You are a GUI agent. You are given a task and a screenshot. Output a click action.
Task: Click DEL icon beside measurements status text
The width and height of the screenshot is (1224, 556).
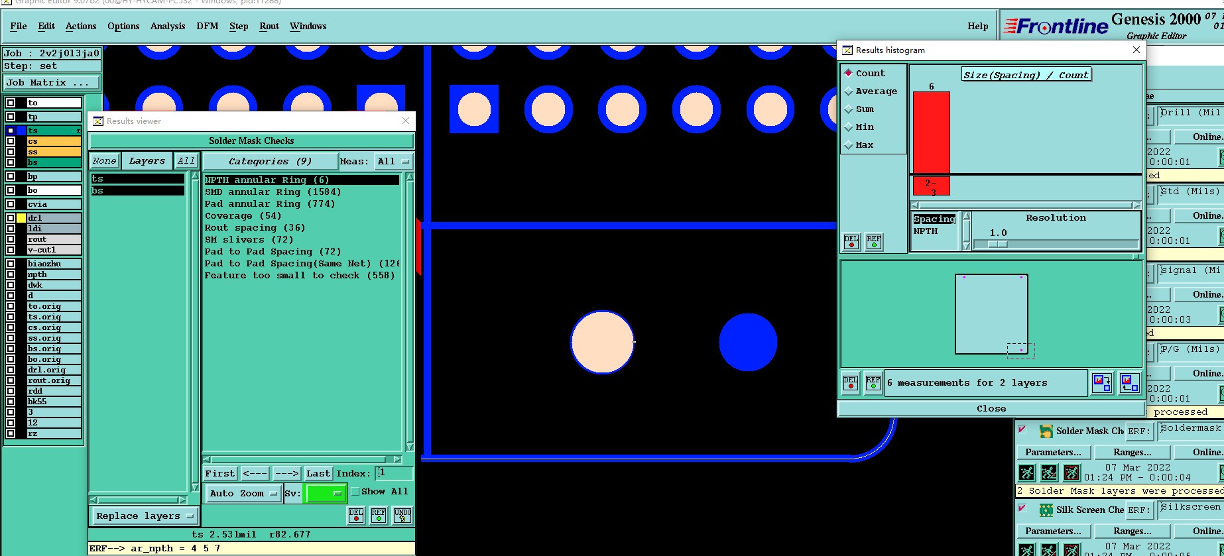[851, 383]
